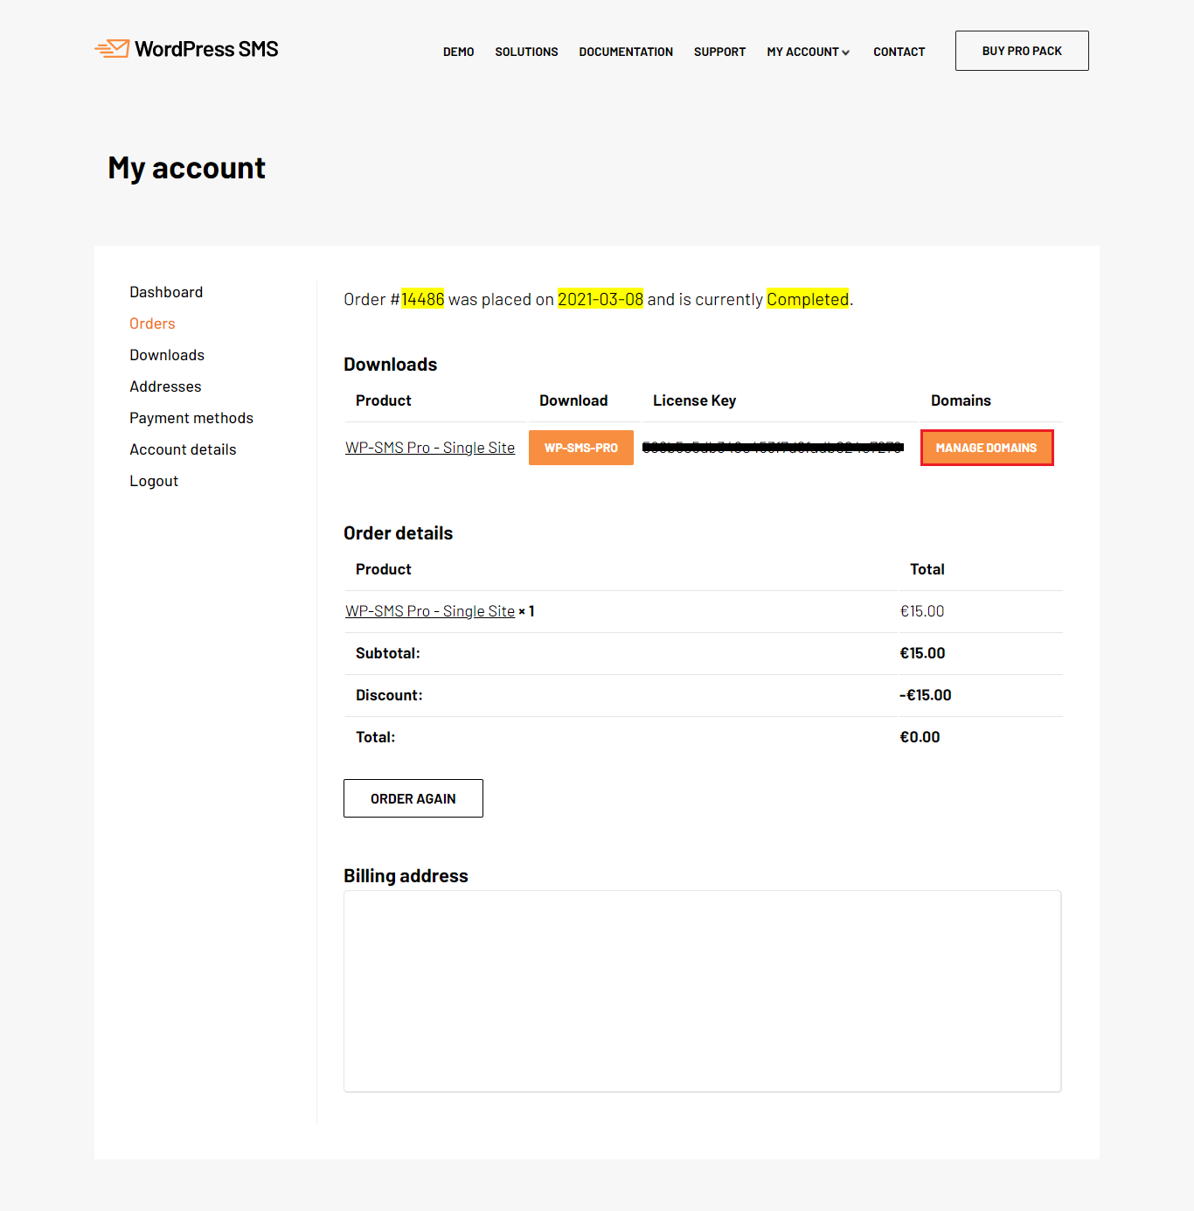This screenshot has width=1194, height=1211.
Task: Click the order date 2021-03-08
Action: 600,299
